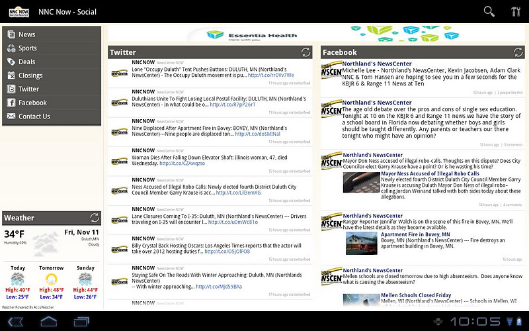
Task: Click Tomorrow's High: 48°F text
Action: point(52,290)
